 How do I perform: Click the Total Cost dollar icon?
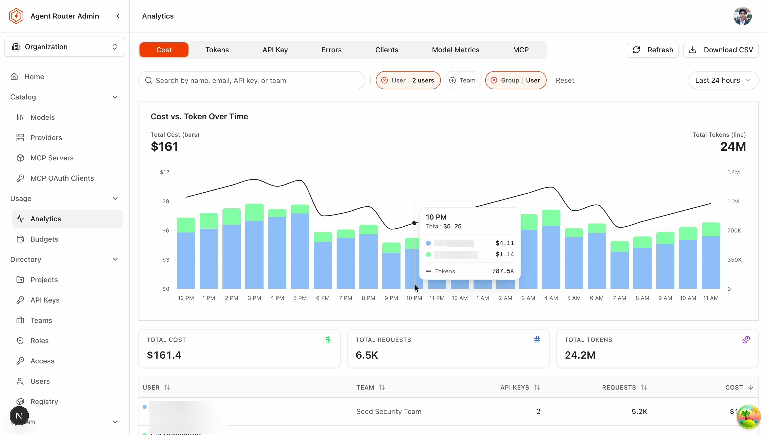328,340
